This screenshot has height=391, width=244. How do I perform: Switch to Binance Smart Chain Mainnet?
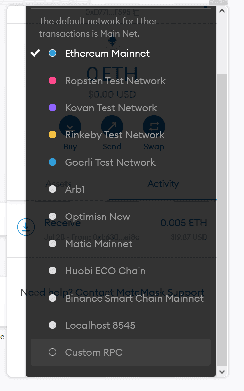[121, 298]
